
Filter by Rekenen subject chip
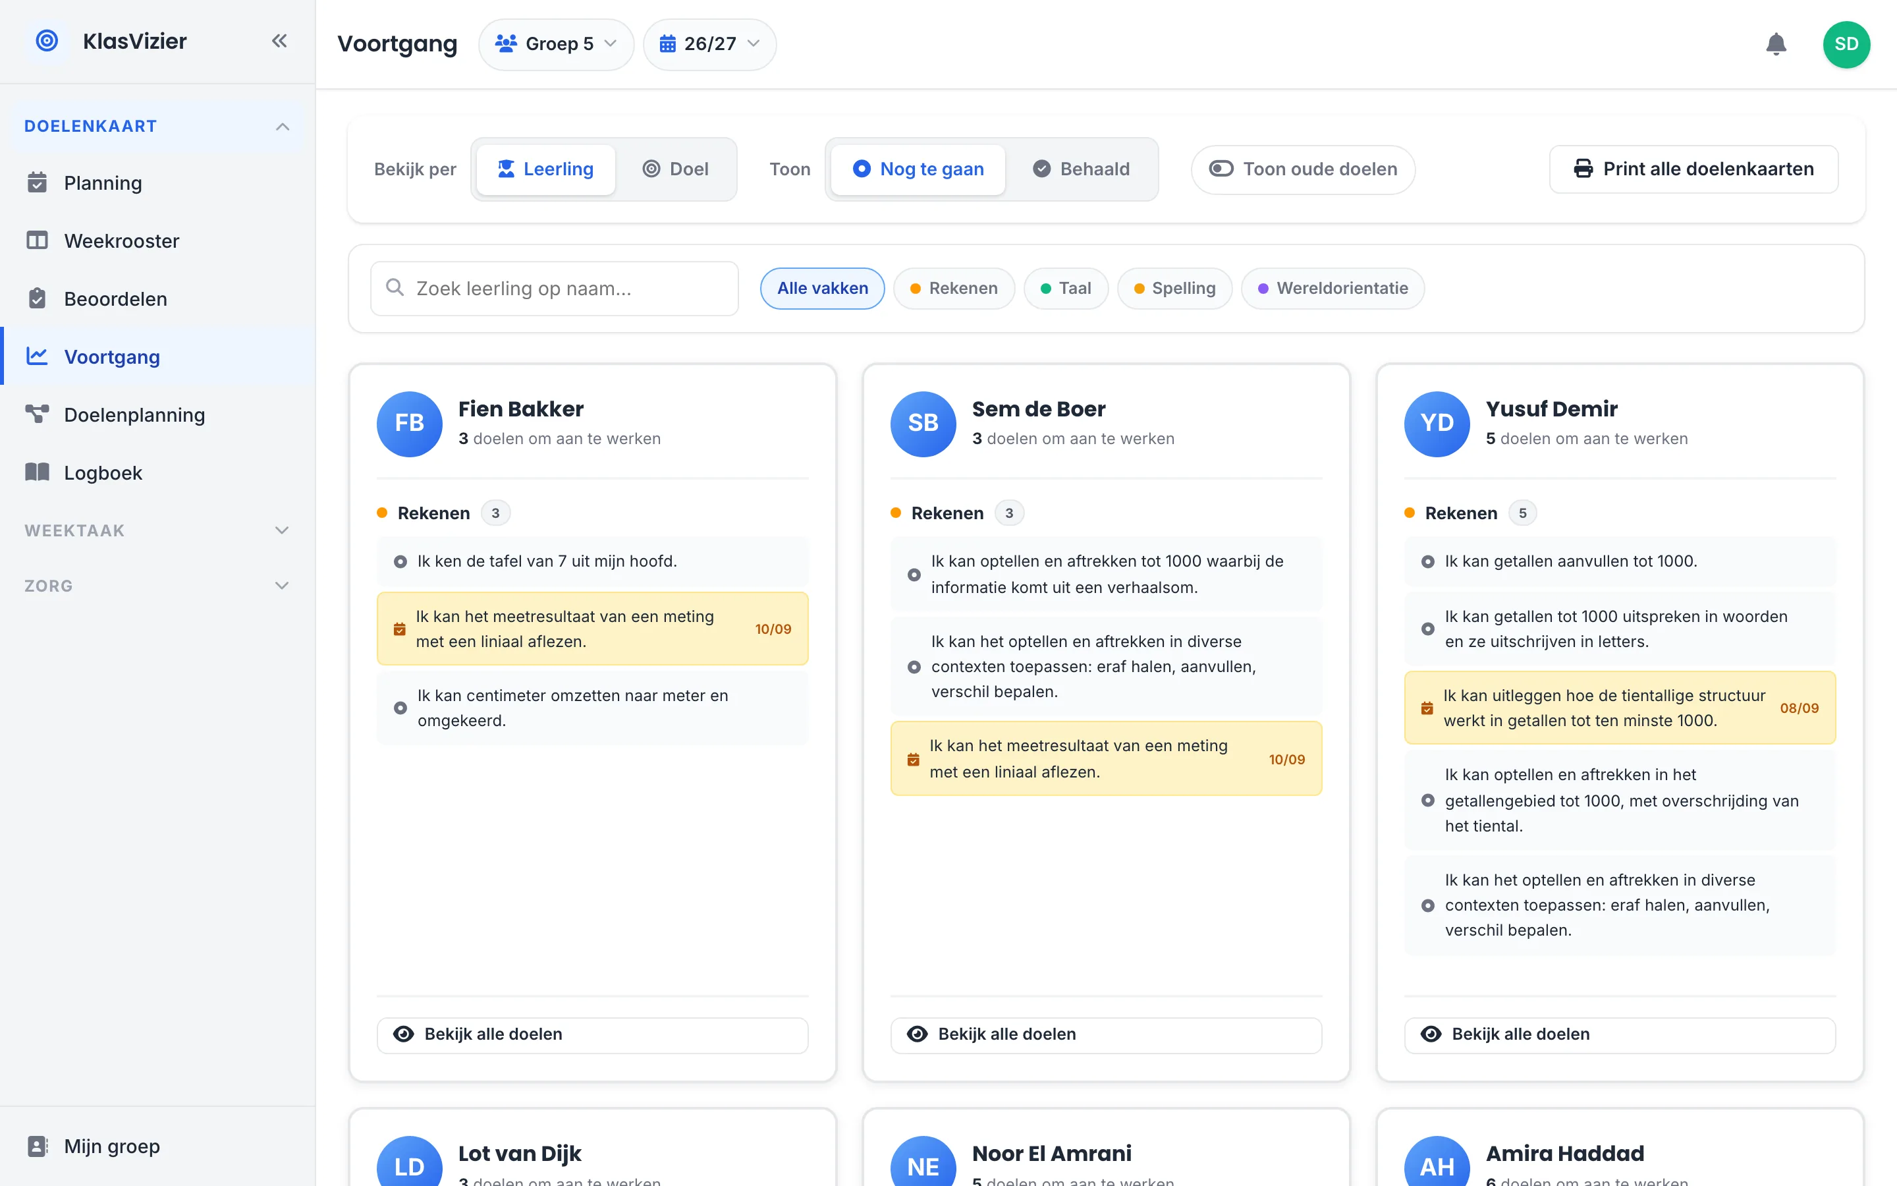click(x=953, y=288)
